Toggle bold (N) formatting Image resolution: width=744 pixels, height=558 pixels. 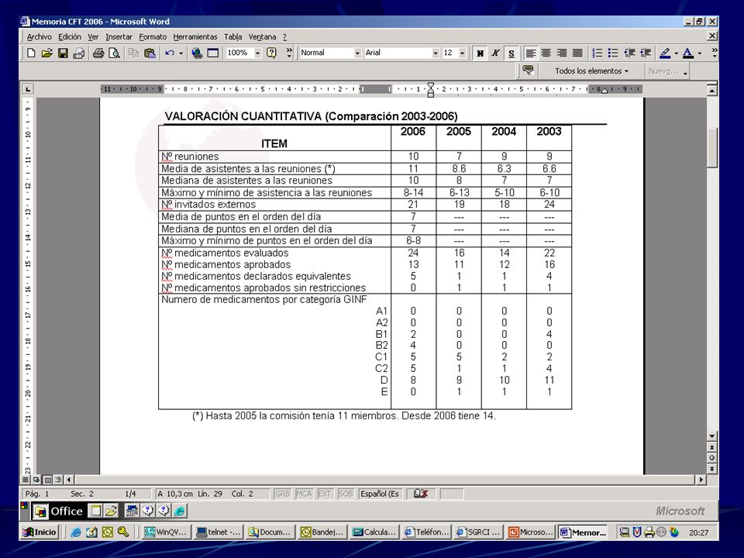pos(480,53)
